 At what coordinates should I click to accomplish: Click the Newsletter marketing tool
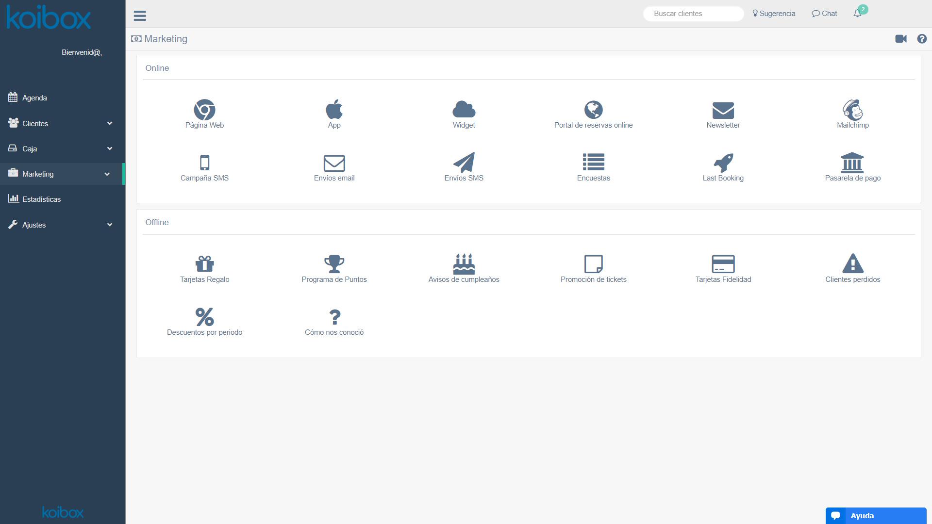(723, 114)
